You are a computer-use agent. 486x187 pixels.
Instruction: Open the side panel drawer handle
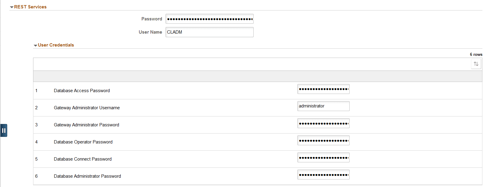[4, 130]
